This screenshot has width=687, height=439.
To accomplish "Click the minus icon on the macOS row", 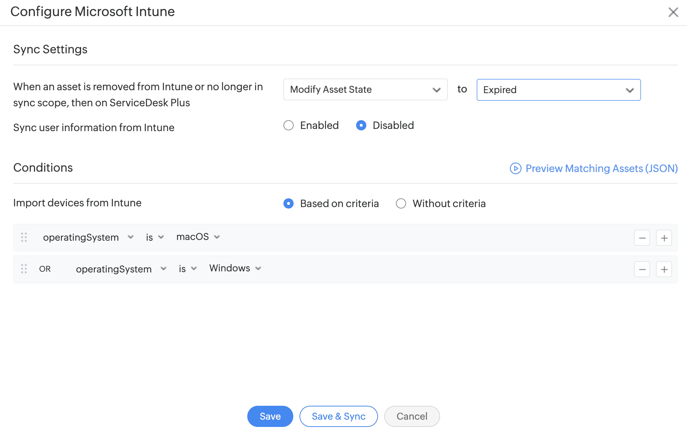I will click(x=642, y=238).
